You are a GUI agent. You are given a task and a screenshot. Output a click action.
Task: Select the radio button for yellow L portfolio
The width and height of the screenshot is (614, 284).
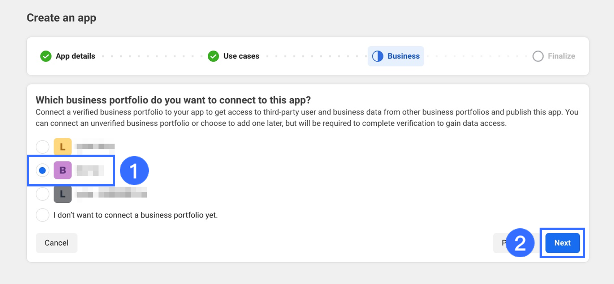tap(43, 147)
